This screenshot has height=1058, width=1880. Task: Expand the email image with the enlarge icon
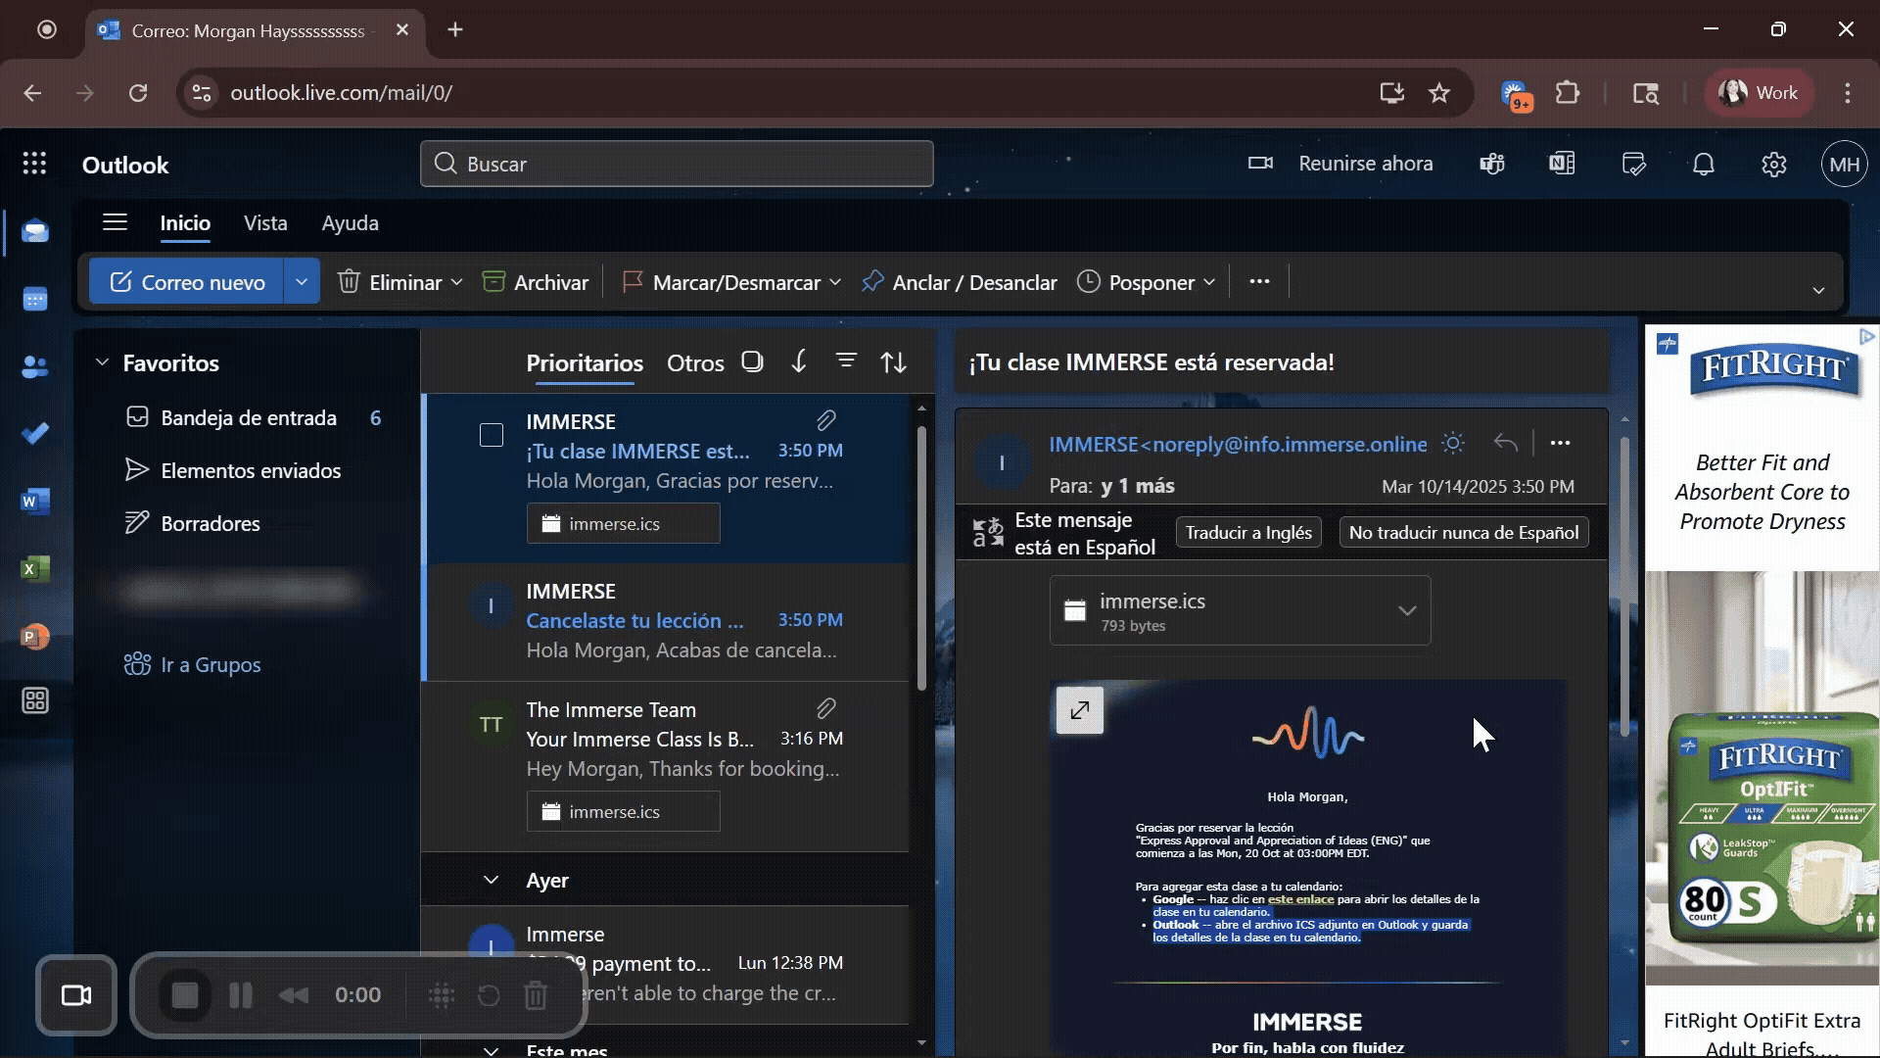[x=1080, y=710]
